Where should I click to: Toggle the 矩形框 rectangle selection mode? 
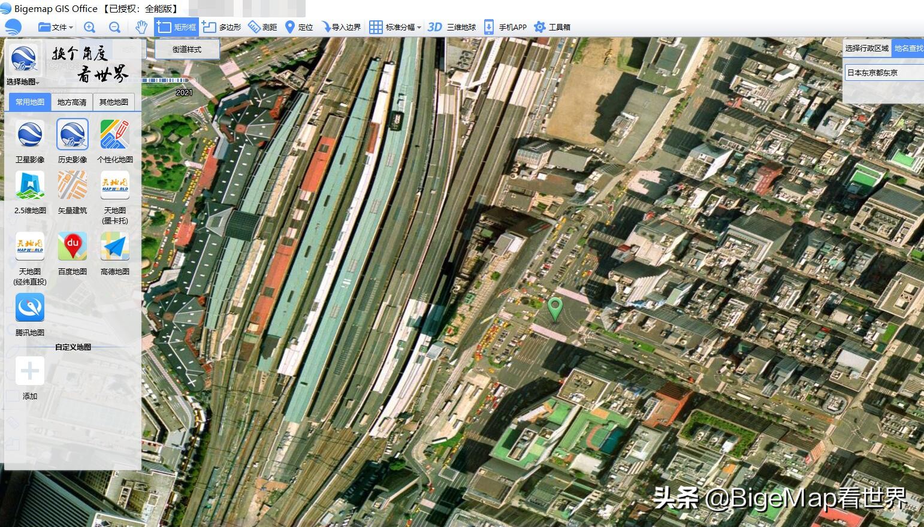pyautogui.click(x=177, y=26)
